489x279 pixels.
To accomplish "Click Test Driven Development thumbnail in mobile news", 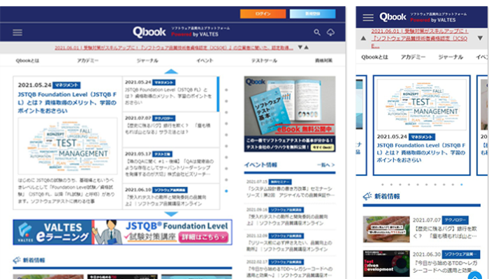I will 386,264.
